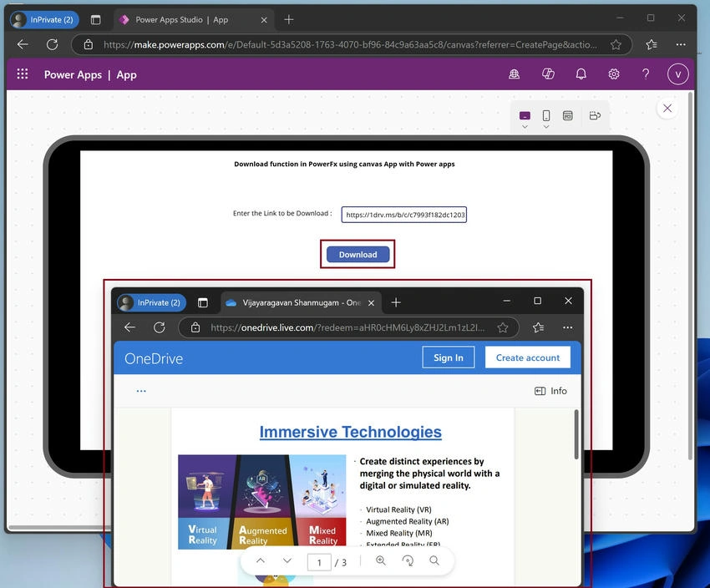Select the Vijayaragavan Shanmugam OneDrive tab
Viewport: 710px width, 588px height.
tap(301, 303)
